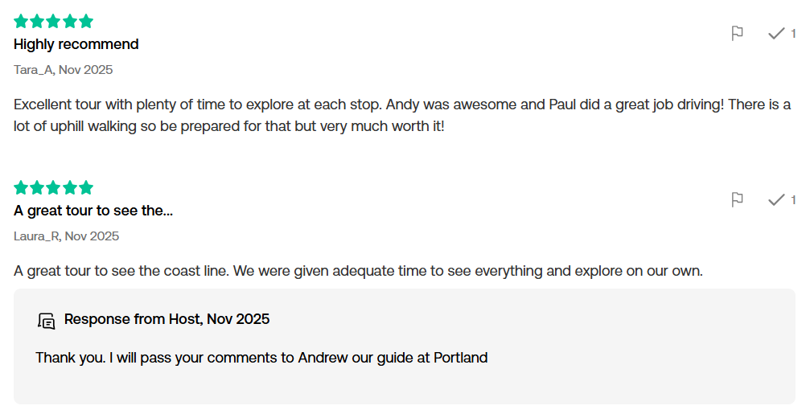Open the "A great tour to see the..." title
This screenshot has height=414, width=806.
93,211
